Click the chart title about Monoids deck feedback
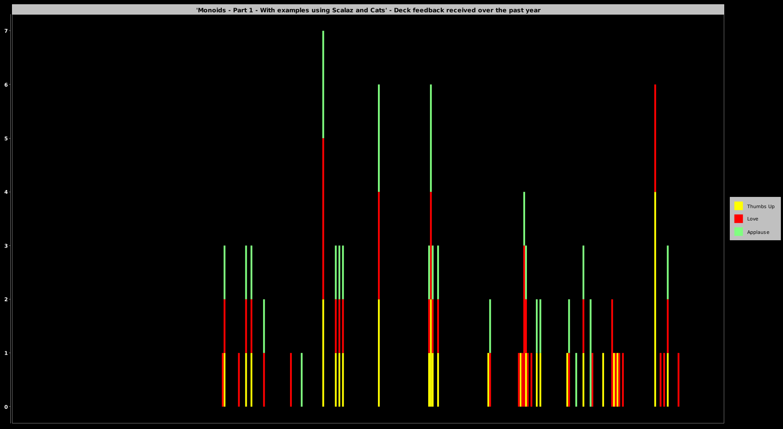This screenshot has height=429, width=783. coord(368,10)
